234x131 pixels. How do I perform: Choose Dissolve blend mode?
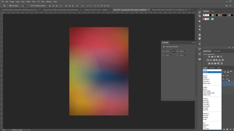pyautogui.click(x=212, y=72)
